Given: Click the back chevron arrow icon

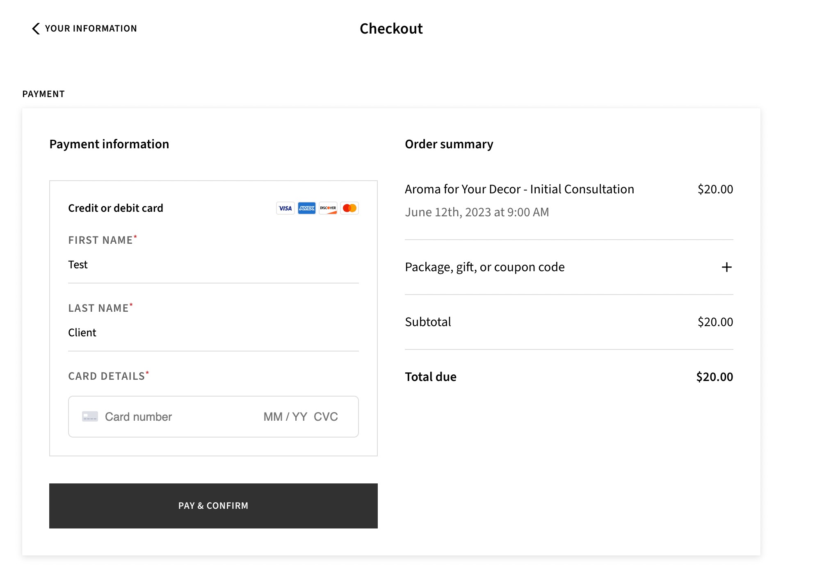Looking at the screenshot, I should 36,29.
